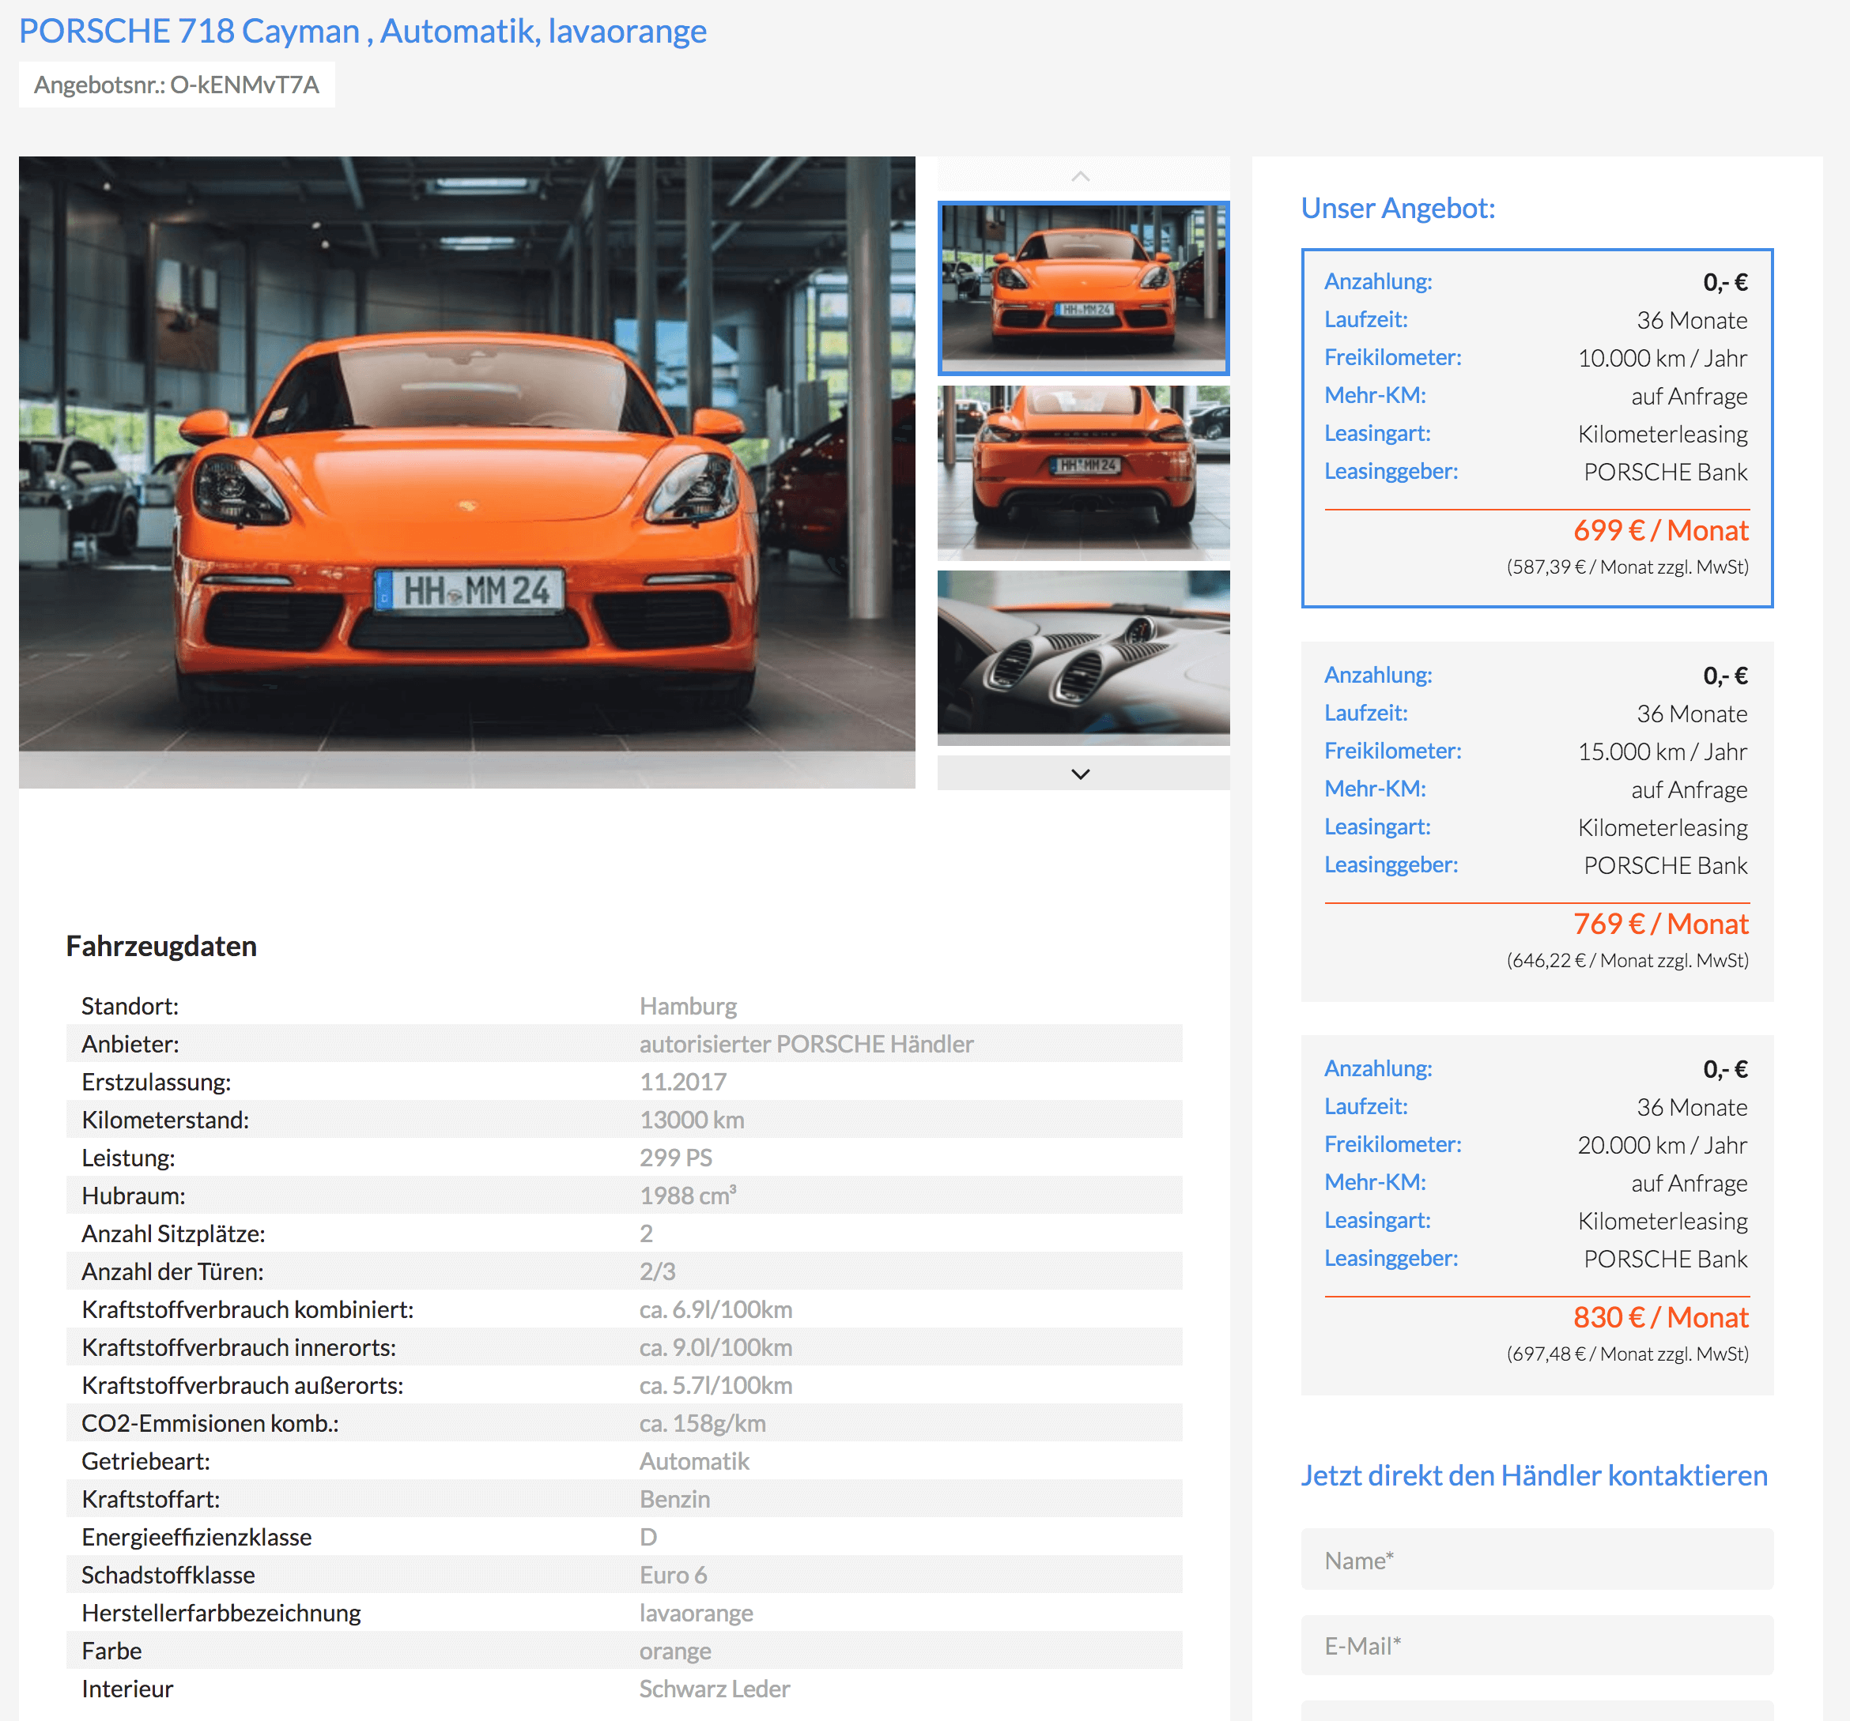Click the 'Anzahl Sitzplätze:' row label
This screenshot has width=1850, height=1721.
point(173,1233)
